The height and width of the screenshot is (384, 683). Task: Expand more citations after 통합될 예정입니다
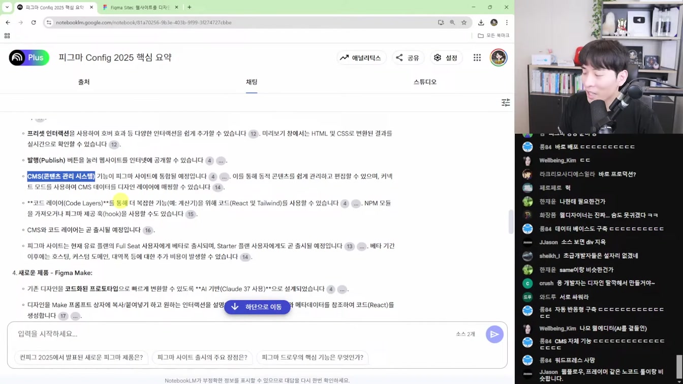224,177
